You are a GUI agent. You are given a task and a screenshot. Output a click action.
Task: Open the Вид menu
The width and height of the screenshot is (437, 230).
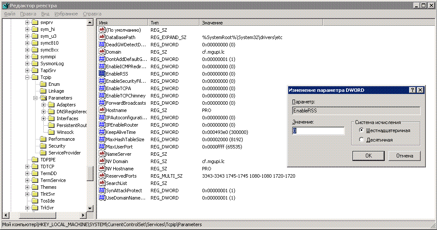tap(45, 14)
